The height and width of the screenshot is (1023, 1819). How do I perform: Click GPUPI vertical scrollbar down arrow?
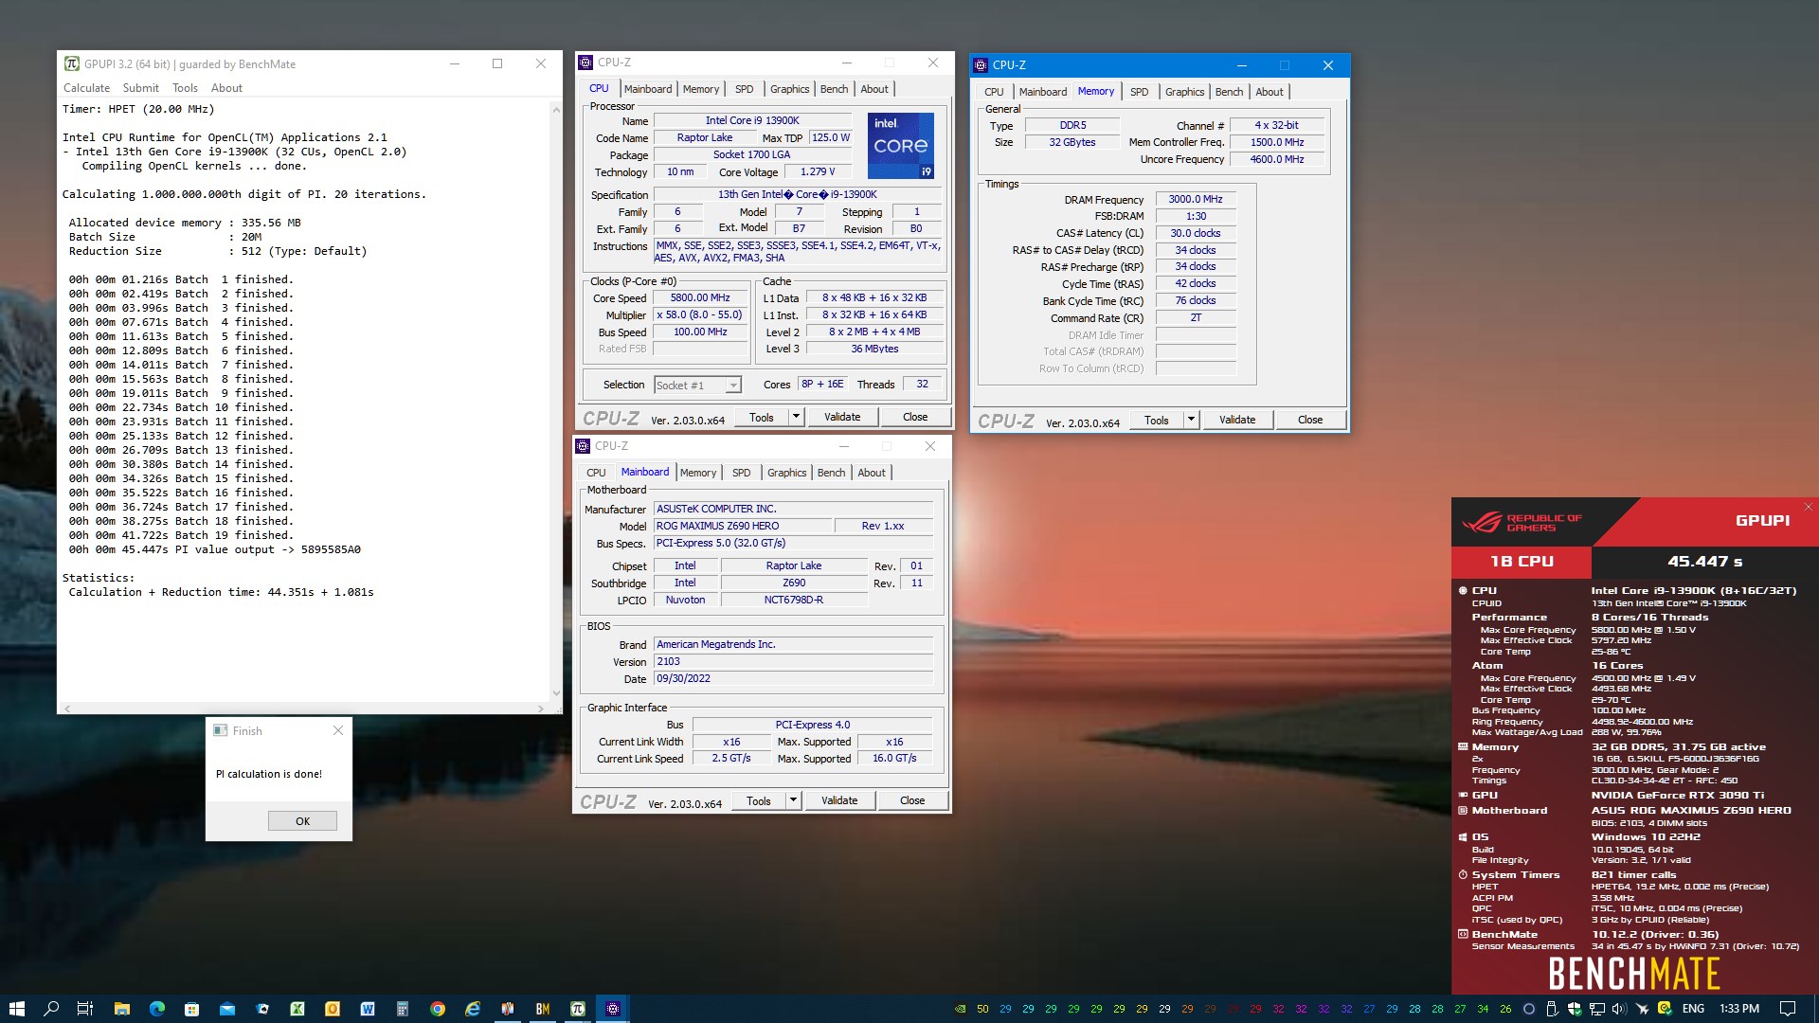click(556, 694)
